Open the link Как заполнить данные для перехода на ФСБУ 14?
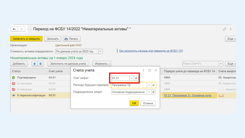Image resolution: width=245 pixels, height=138 pixels. click(x=151, y=51)
